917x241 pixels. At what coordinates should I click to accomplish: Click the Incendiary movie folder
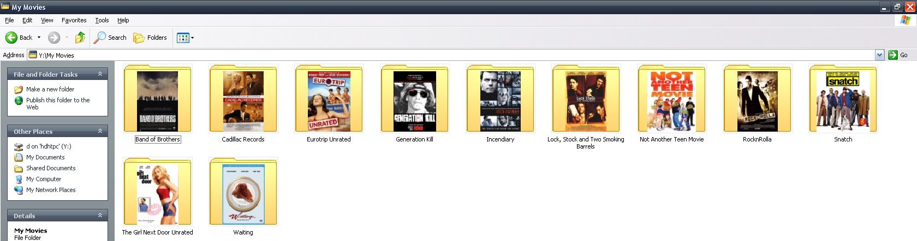click(x=500, y=98)
